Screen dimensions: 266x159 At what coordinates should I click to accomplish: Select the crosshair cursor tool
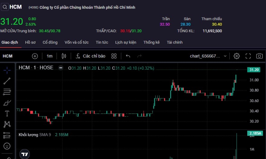[x=7, y=70]
